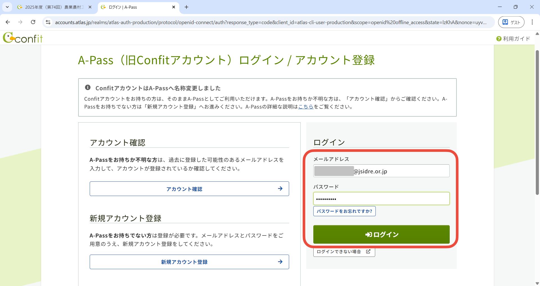This screenshot has height=286, width=540.
Task: Click the page vertical scrollbar thumb
Action: [537, 123]
